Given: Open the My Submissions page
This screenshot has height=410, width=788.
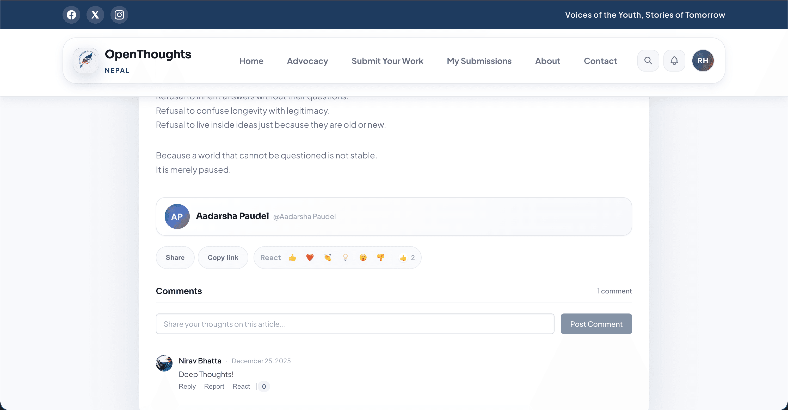Looking at the screenshot, I should pyautogui.click(x=479, y=61).
